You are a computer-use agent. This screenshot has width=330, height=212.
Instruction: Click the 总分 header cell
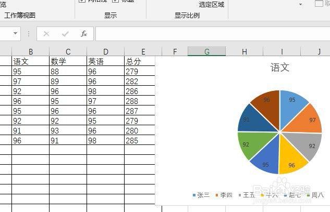140,61
